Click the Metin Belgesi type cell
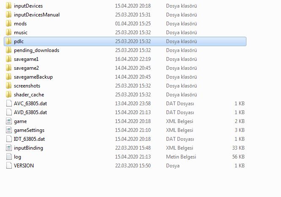The image size is (281, 197). [181, 157]
